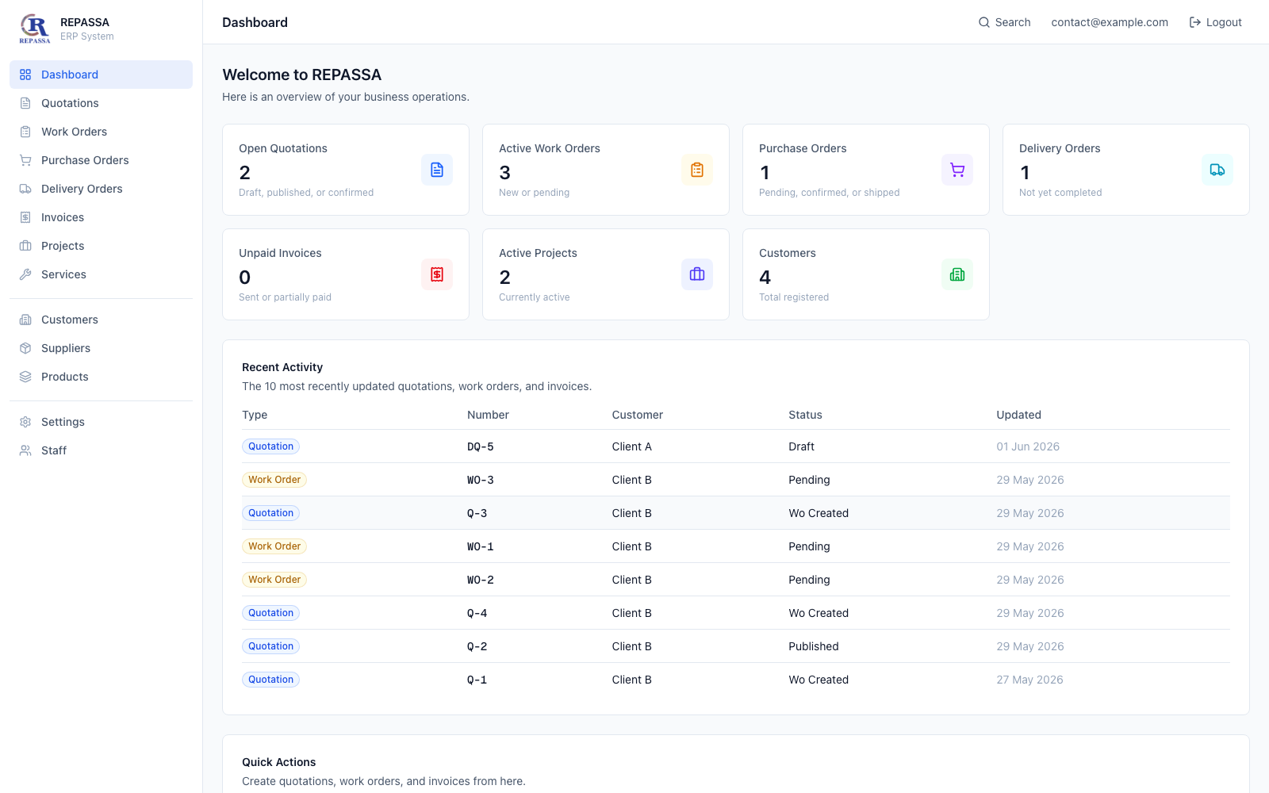
Task: Click the 27 May 2026 updated date
Action: click(1030, 680)
